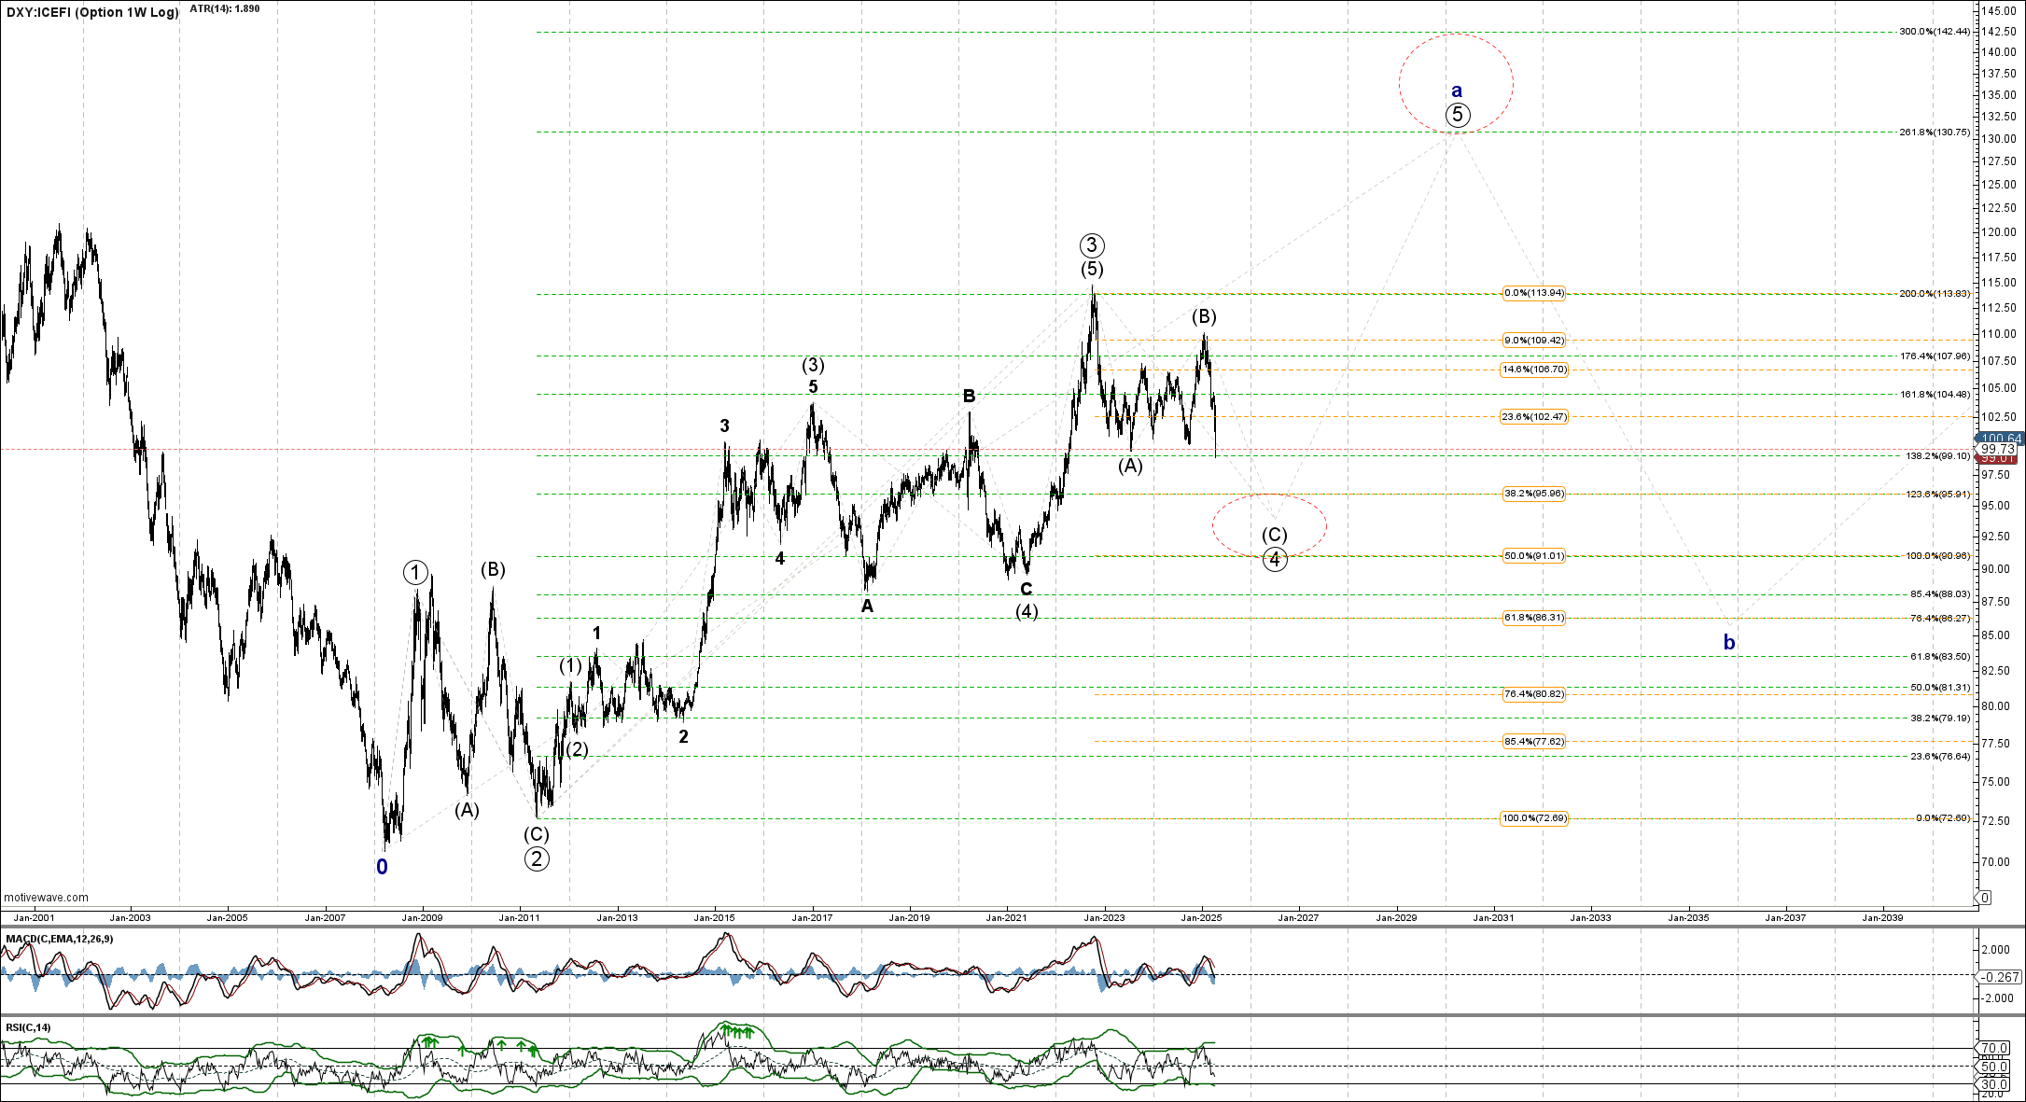Viewport: 2026px width, 1102px height.
Task: Select the circled wave 3 label at the peak
Action: pyautogui.click(x=1092, y=245)
